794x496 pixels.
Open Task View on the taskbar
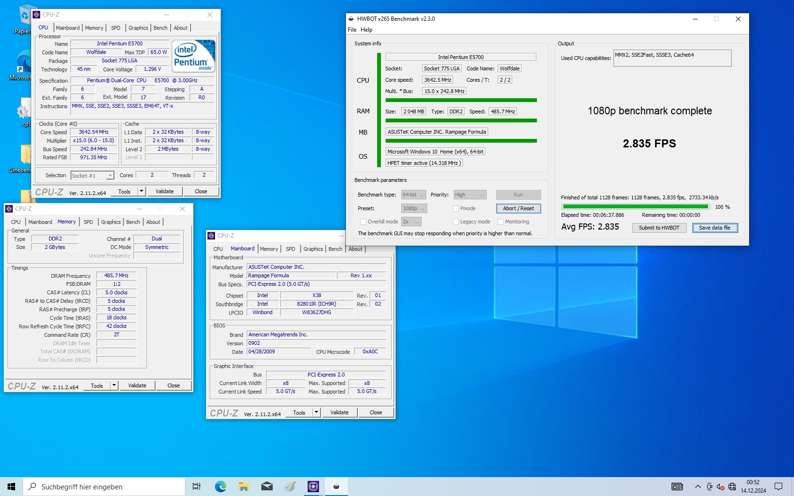(197, 487)
